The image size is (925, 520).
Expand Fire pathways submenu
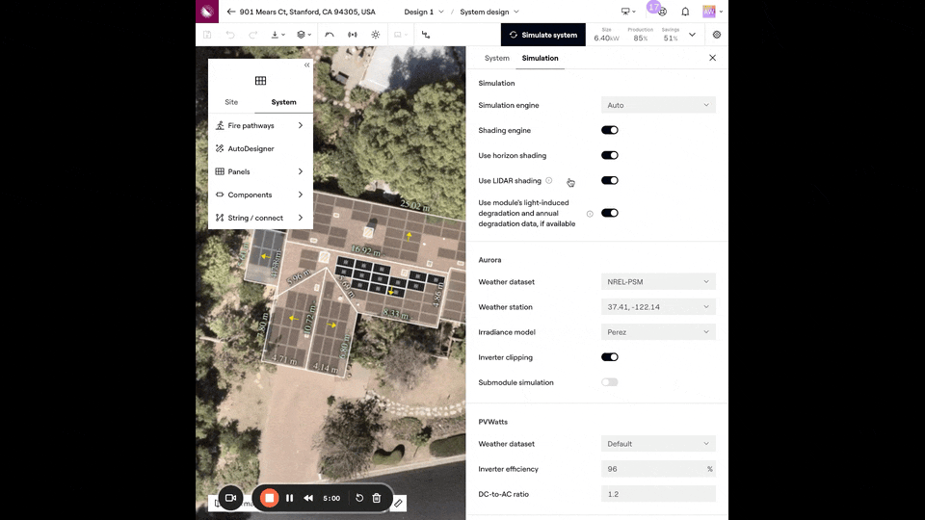pyautogui.click(x=260, y=125)
